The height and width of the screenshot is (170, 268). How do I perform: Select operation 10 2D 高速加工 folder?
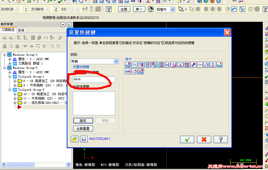click(x=20, y=94)
